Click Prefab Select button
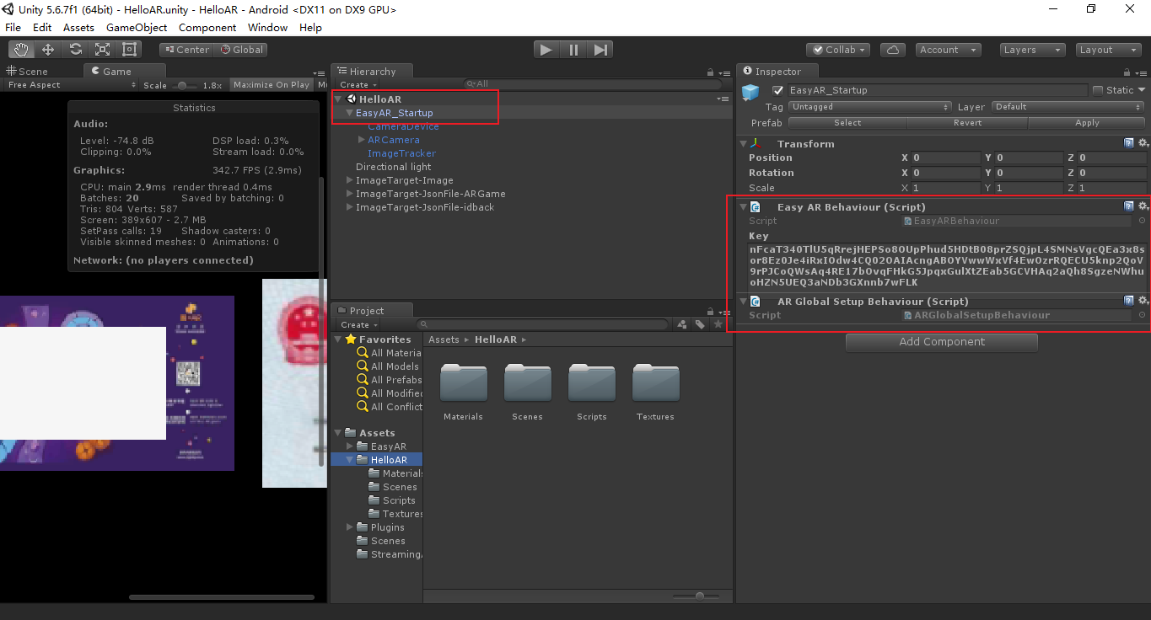Screen dimensions: 1151x620 [x=847, y=122]
